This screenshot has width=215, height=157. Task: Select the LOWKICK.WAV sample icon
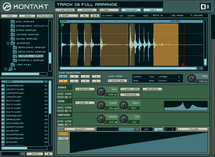3,97
